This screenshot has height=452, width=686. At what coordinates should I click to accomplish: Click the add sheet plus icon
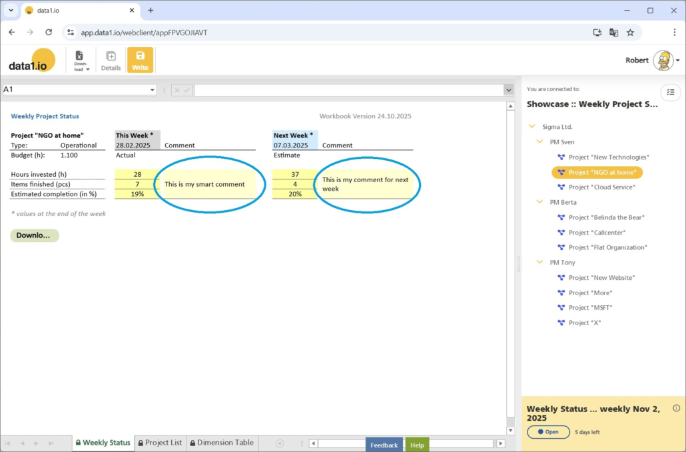(280, 443)
